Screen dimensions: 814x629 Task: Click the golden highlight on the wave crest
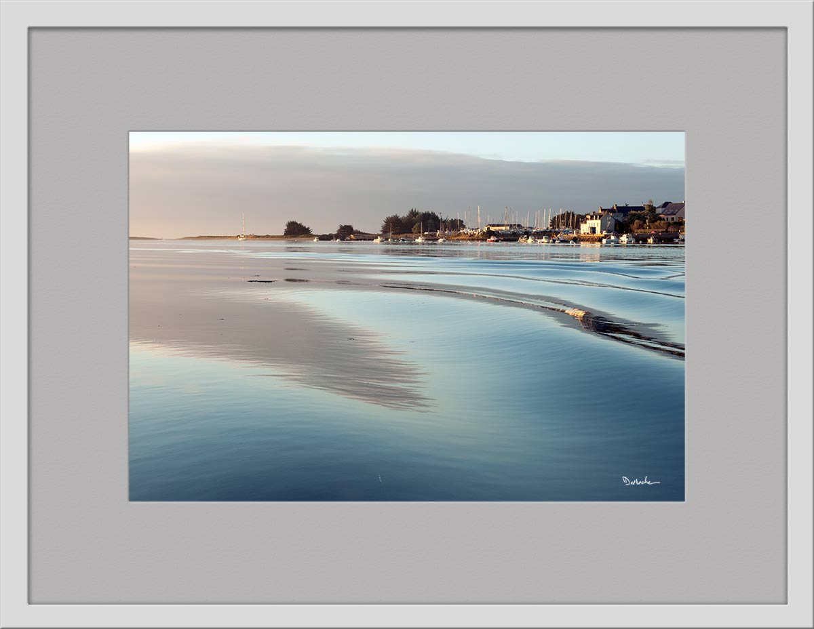[x=577, y=313]
